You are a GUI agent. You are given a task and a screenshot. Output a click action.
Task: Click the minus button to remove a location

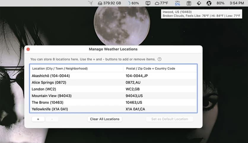coord(52,119)
